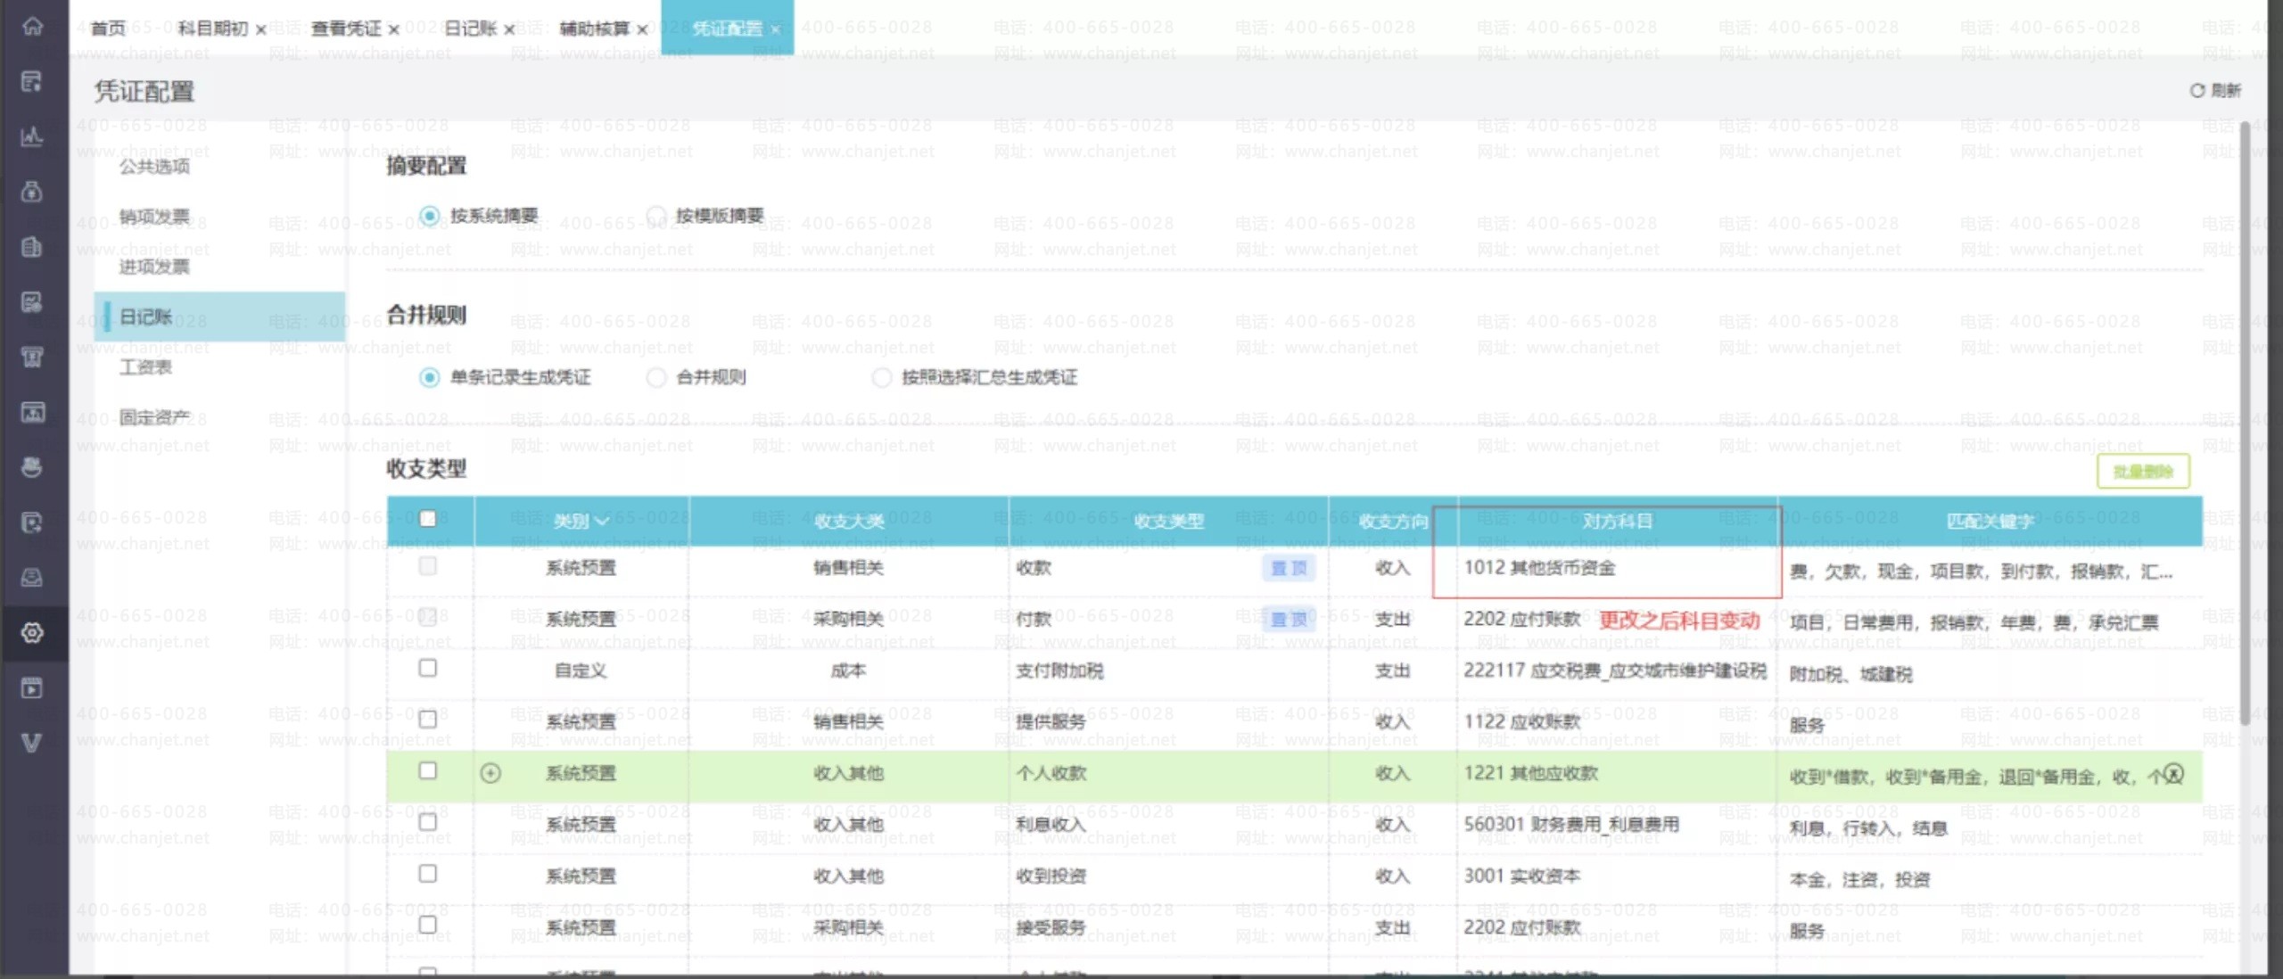The width and height of the screenshot is (2283, 979).
Task: Open the V icon in left sidebar
Action: click(32, 742)
